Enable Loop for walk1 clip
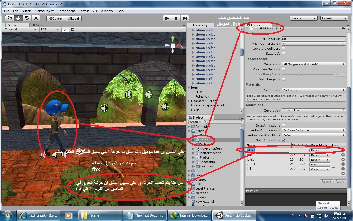Screen dimensions: 353x221 point(333,150)
